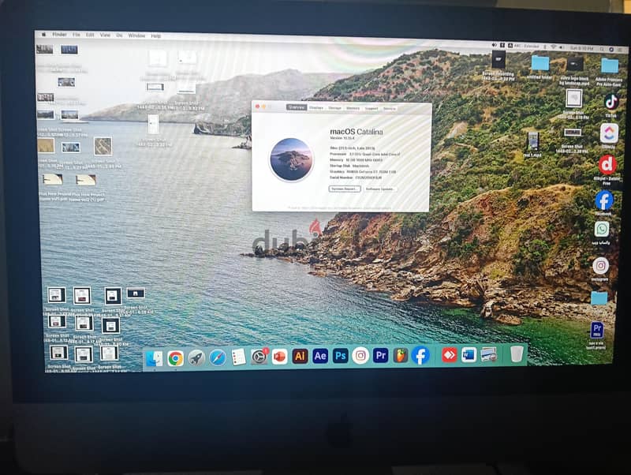This screenshot has height=475, width=631.
Task: Select the 'untitled folder' on desktop
Action: (x=540, y=63)
